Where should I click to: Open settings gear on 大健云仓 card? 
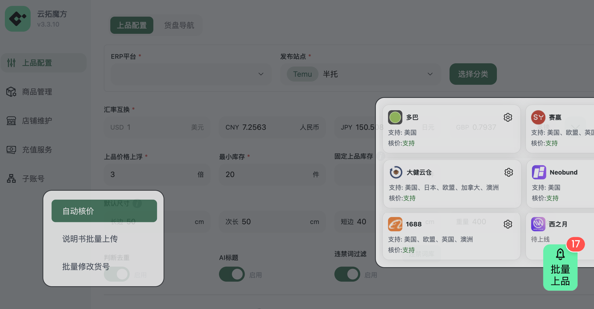(x=509, y=172)
